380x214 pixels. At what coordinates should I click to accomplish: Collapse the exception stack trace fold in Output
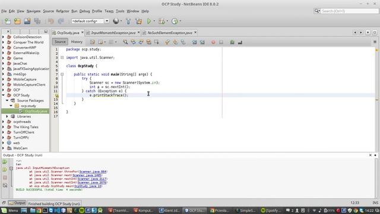[11, 168]
